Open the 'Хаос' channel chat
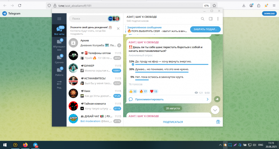 click(x=95, y=93)
